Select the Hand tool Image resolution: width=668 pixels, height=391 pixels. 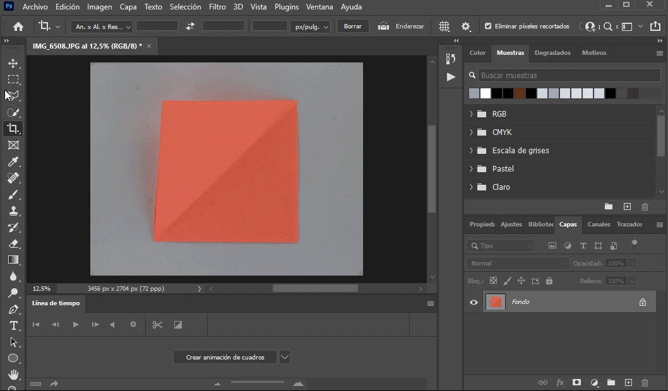click(14, 375)
